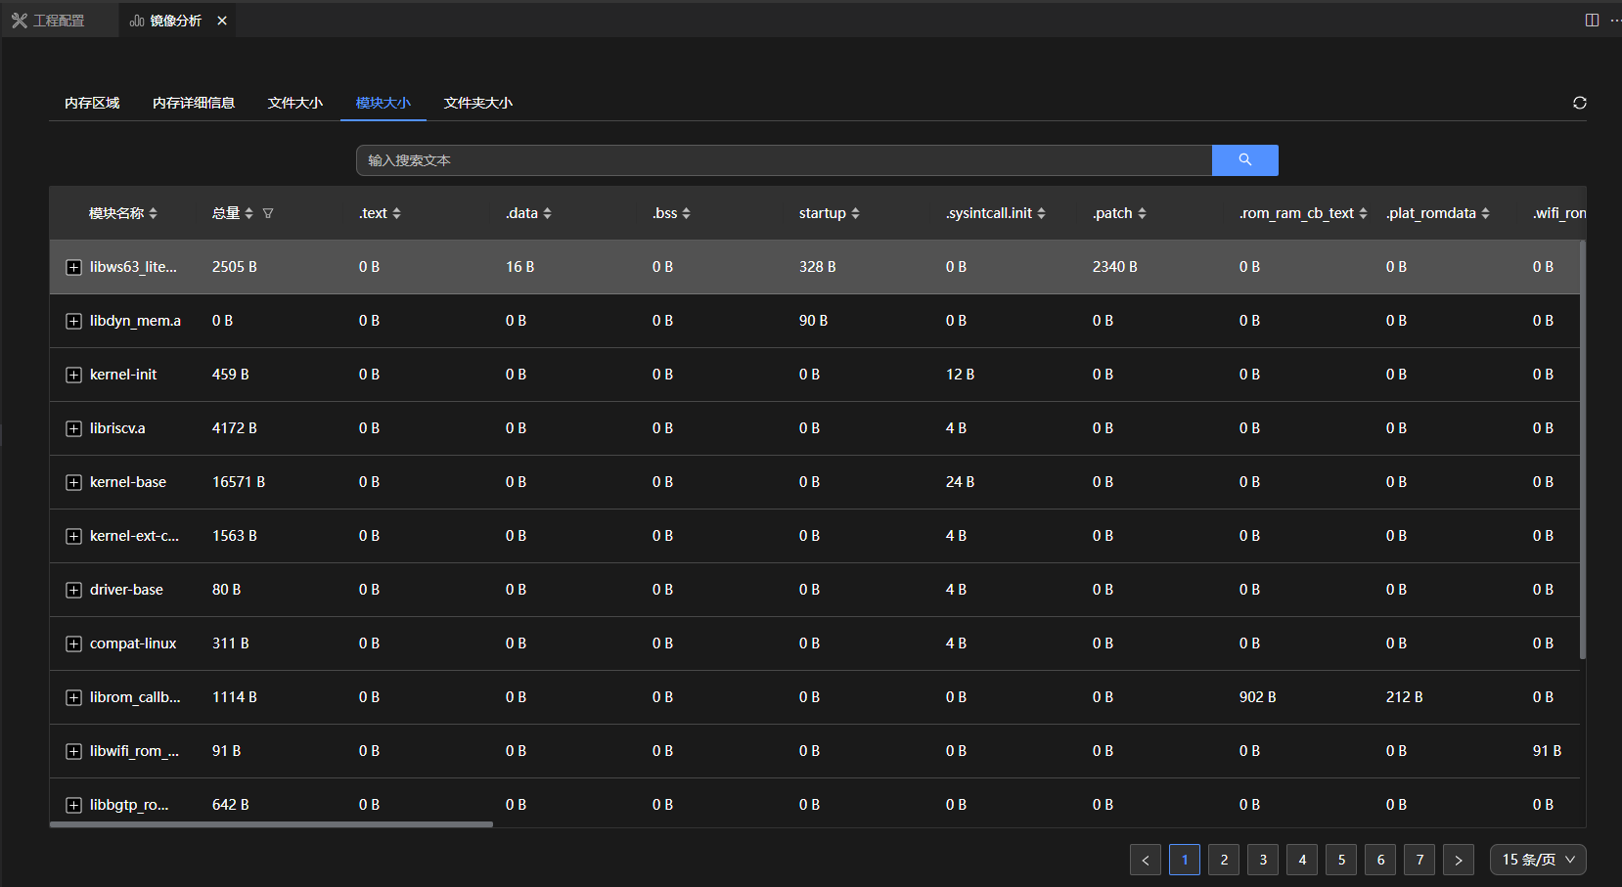Click the next page arrow button
This screenshot has width=1622, height=887.
1458,860
